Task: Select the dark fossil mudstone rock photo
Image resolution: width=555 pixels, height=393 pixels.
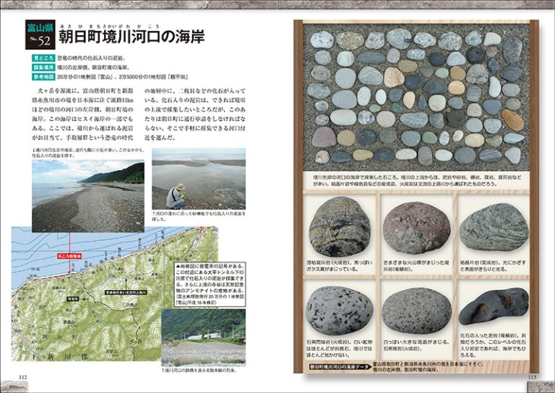Action: [x=494, y=306]
